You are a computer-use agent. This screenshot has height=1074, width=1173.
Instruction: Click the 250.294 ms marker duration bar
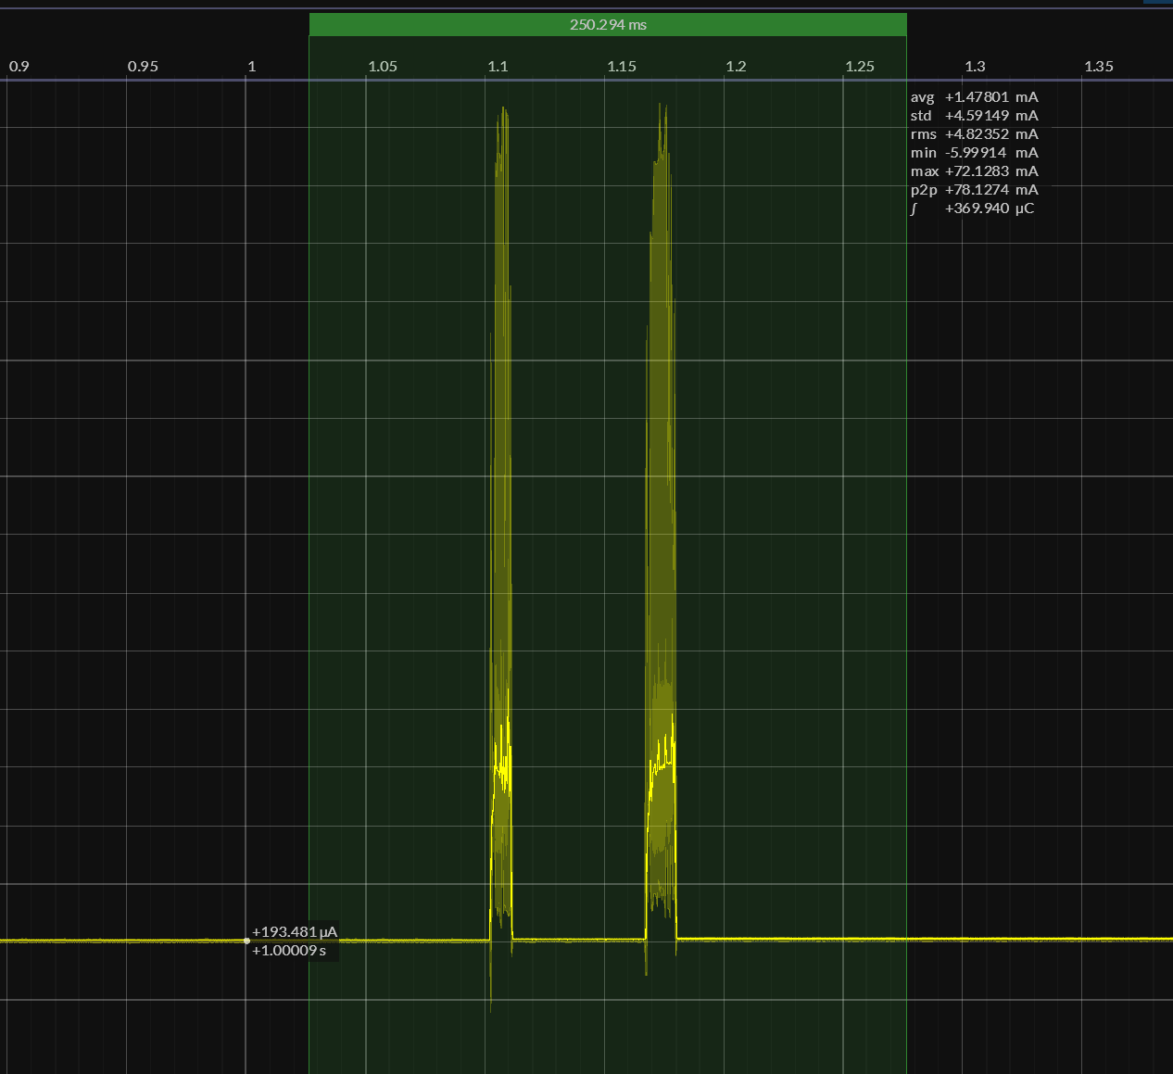click(x=608, y=25)
